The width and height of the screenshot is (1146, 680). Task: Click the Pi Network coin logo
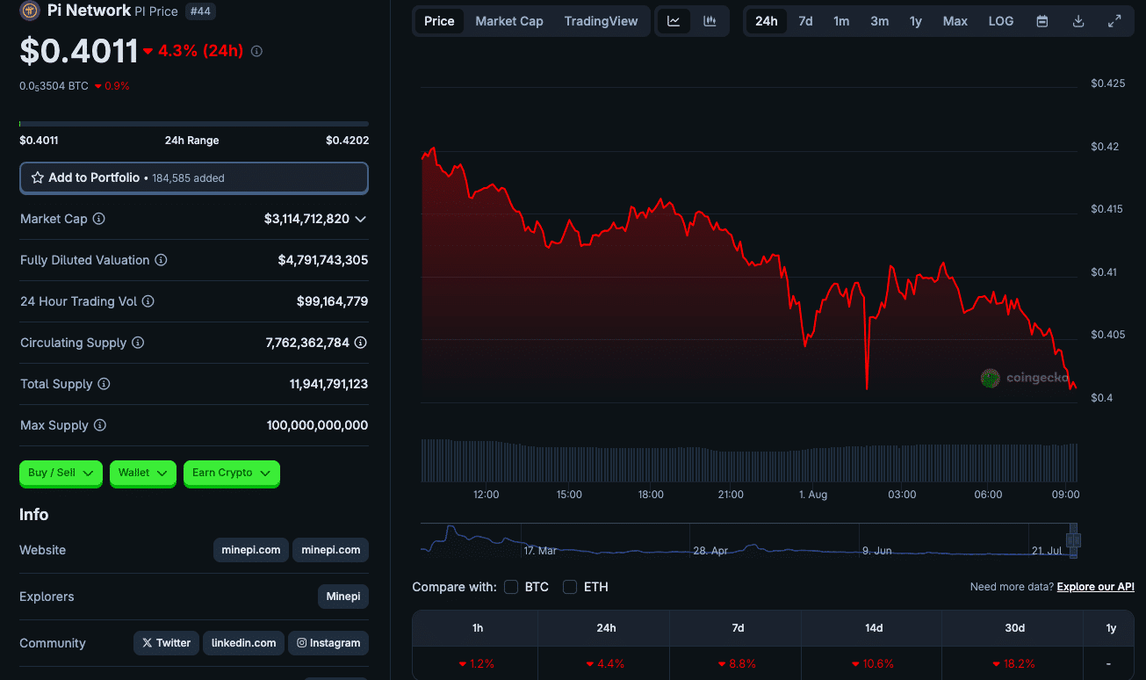(30, 11)
